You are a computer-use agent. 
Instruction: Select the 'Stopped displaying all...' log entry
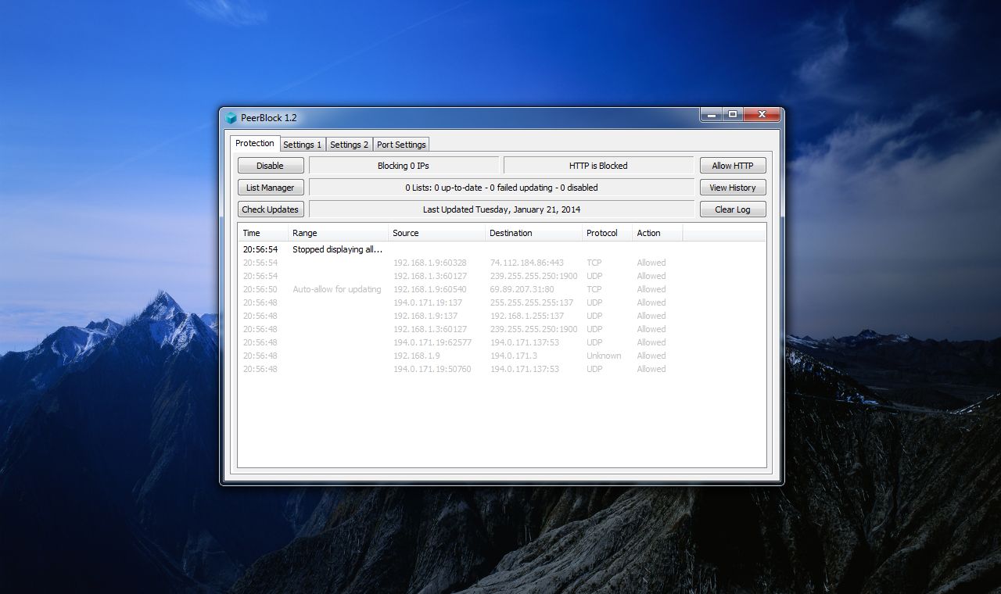point(336,249)
